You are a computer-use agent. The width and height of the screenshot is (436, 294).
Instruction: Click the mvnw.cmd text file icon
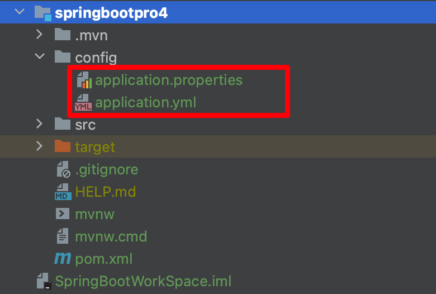tap(63, 236)
